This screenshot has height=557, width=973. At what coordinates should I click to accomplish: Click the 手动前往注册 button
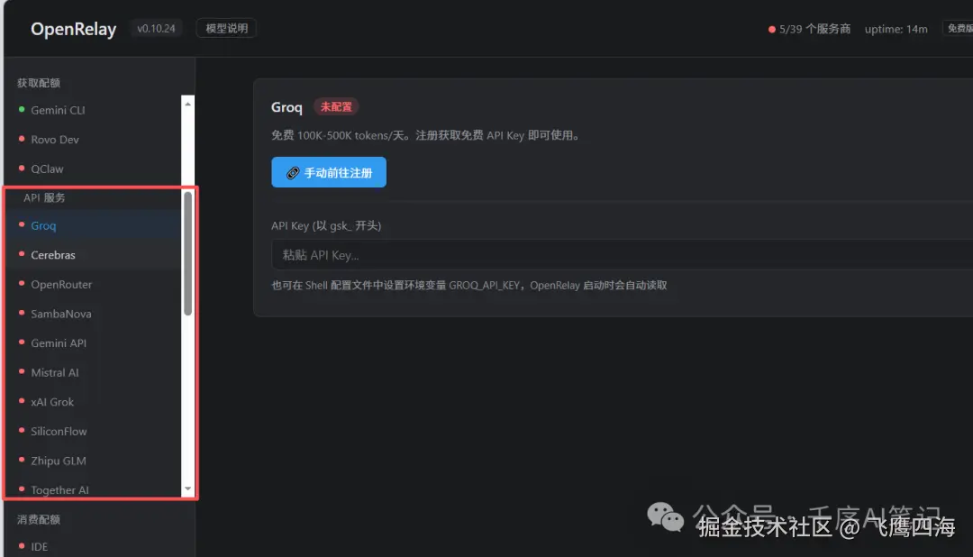[x=329, y=171]
